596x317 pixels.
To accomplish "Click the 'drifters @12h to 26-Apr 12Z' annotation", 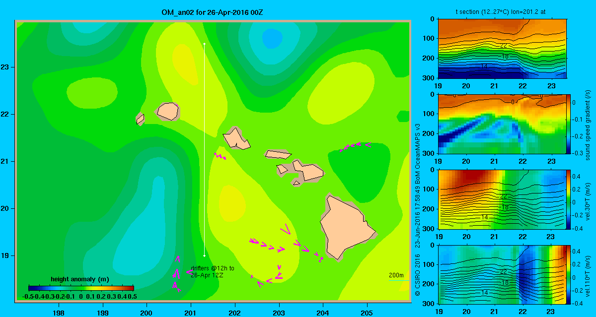I will coord(213,271).
